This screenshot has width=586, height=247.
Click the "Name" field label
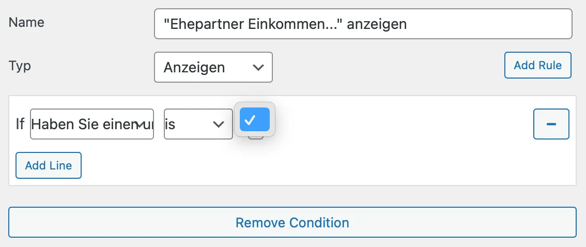pos(26,22)
